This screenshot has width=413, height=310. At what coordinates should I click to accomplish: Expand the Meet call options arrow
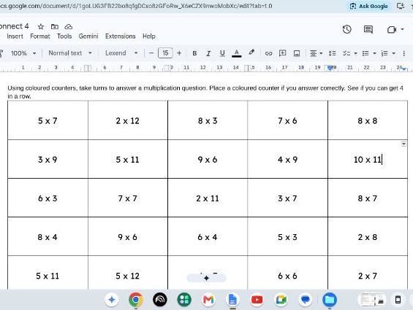coord(402,29)
